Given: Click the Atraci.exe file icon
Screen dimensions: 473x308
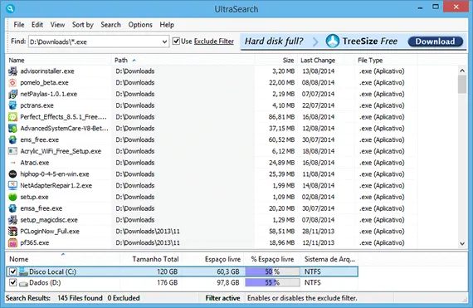Looking at the screenshot, I should [12, 163].
